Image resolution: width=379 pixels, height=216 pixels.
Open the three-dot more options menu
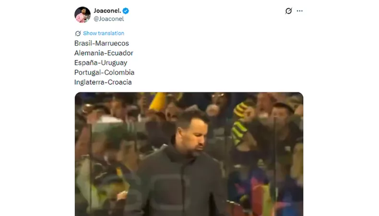point(300,11)
